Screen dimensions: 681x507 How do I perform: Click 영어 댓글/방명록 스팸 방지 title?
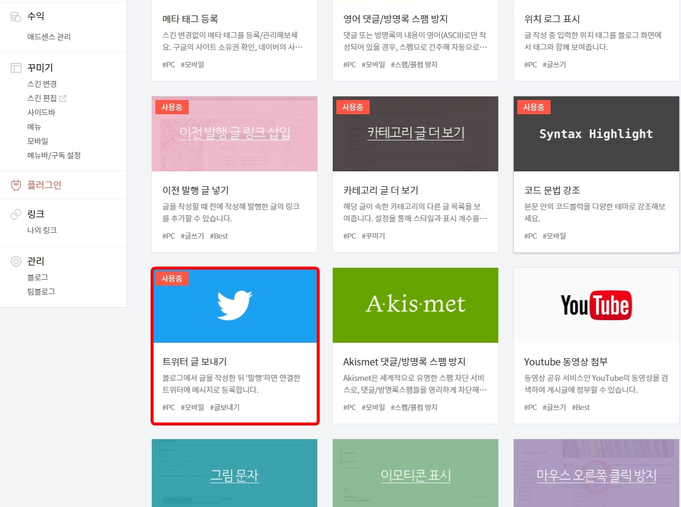(x=395, y=19)
